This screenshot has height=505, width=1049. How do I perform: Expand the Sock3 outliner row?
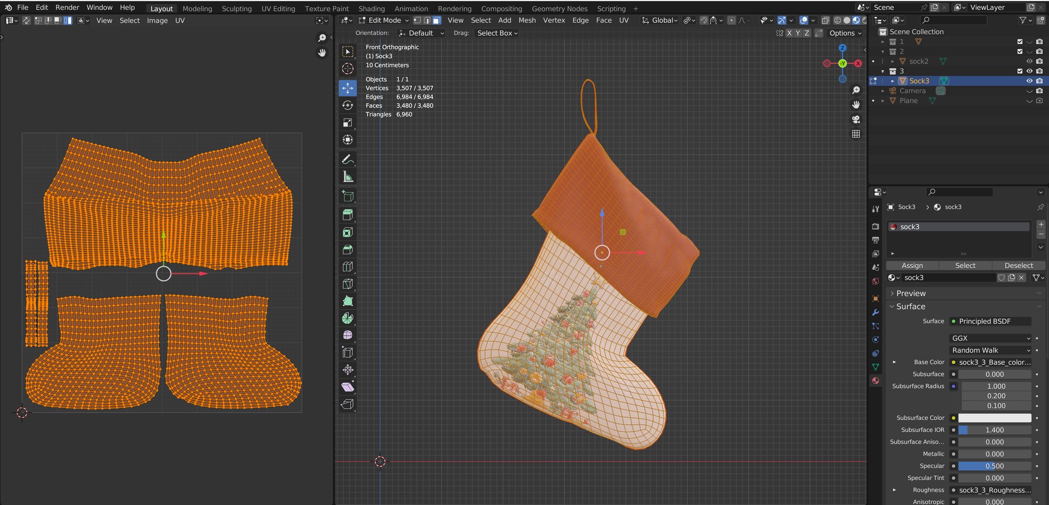tap(893, 81)
